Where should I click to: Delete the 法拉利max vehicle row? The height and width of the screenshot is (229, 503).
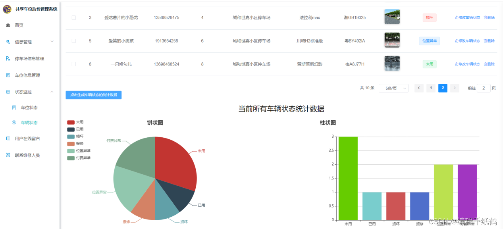[489, 17]
